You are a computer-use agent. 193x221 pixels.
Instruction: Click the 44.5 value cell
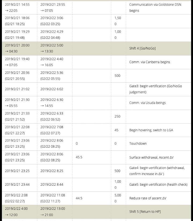(79, 198)
